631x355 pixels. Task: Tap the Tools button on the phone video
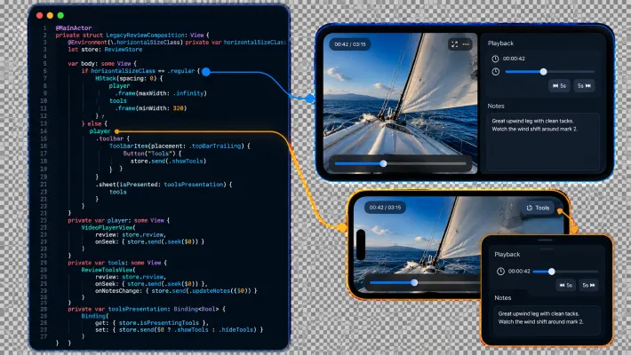(538, 208)
